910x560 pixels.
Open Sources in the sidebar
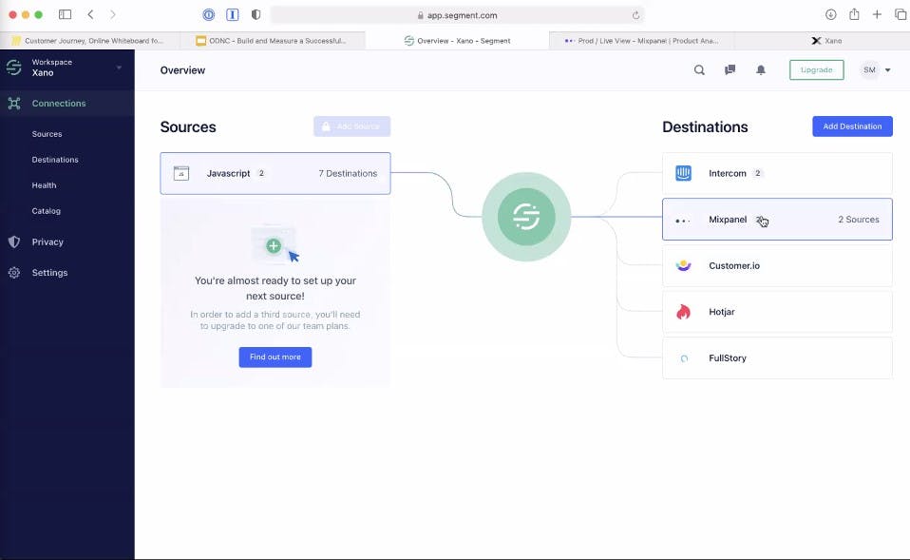tap(47, 134)
